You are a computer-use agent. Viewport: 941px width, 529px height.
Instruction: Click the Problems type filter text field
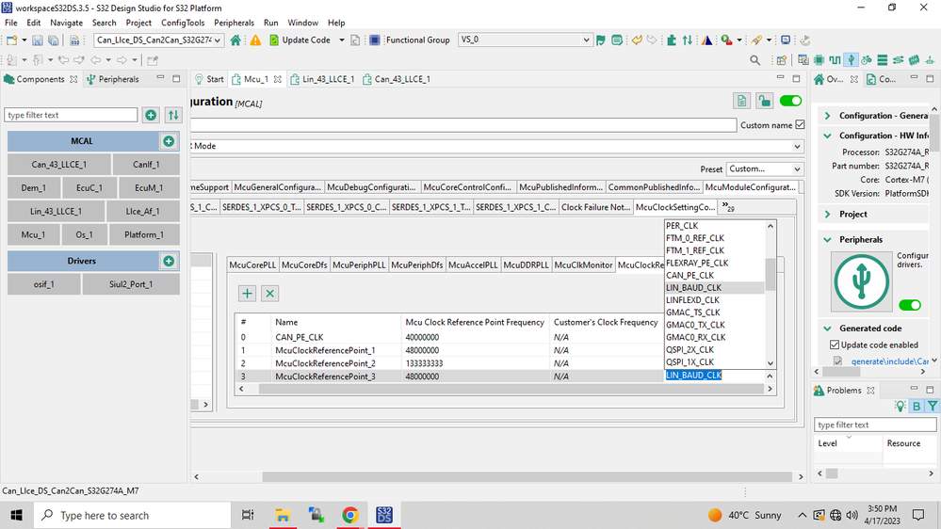(875, 425)
